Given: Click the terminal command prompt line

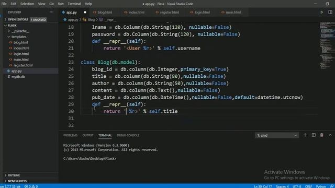Looking at the screenshot, I should pos(90,159).
